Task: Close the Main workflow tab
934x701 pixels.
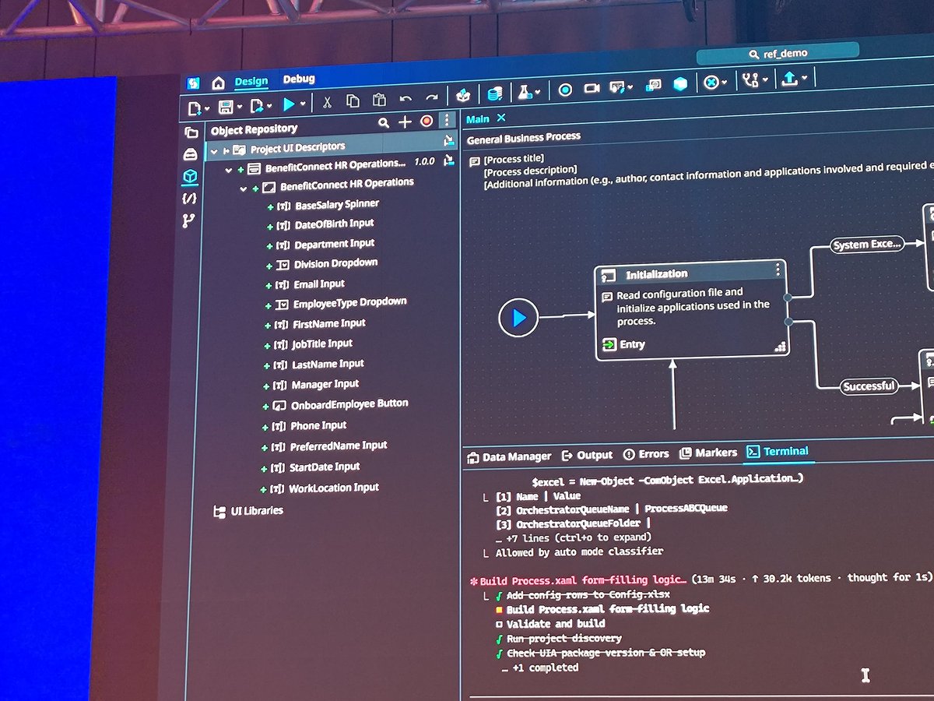Action: pyautogui.click(x=501, y=118)
